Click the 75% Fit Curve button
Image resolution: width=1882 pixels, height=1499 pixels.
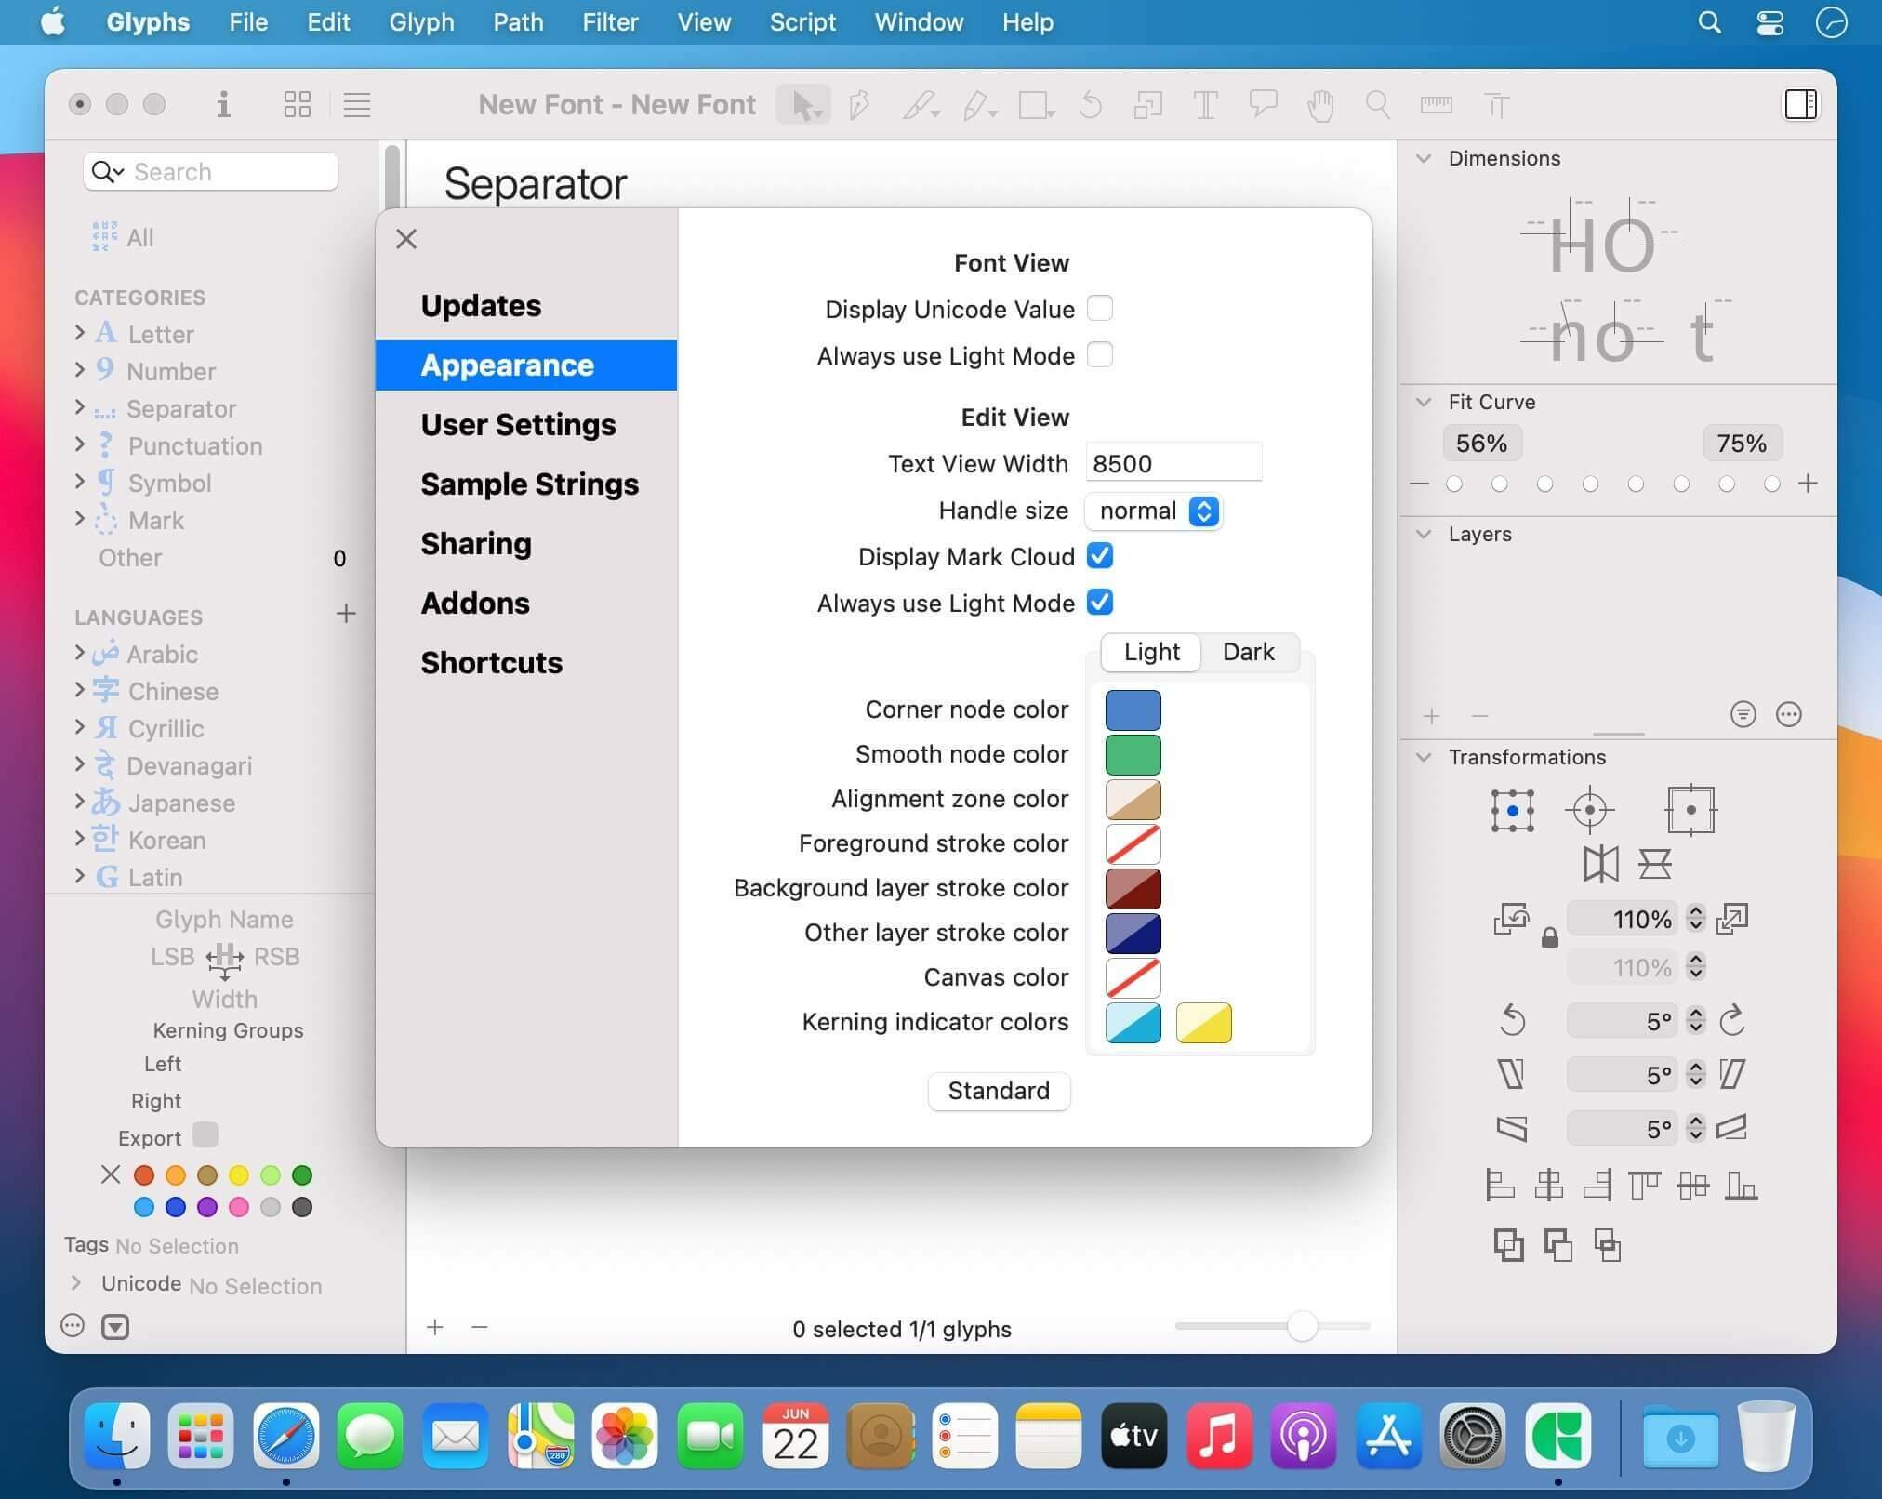(x=1742, y=444)
